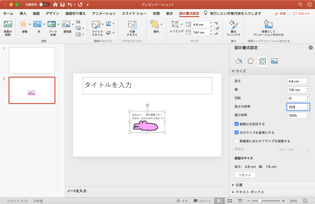Click the Save icon in title bar

[62, 5]
